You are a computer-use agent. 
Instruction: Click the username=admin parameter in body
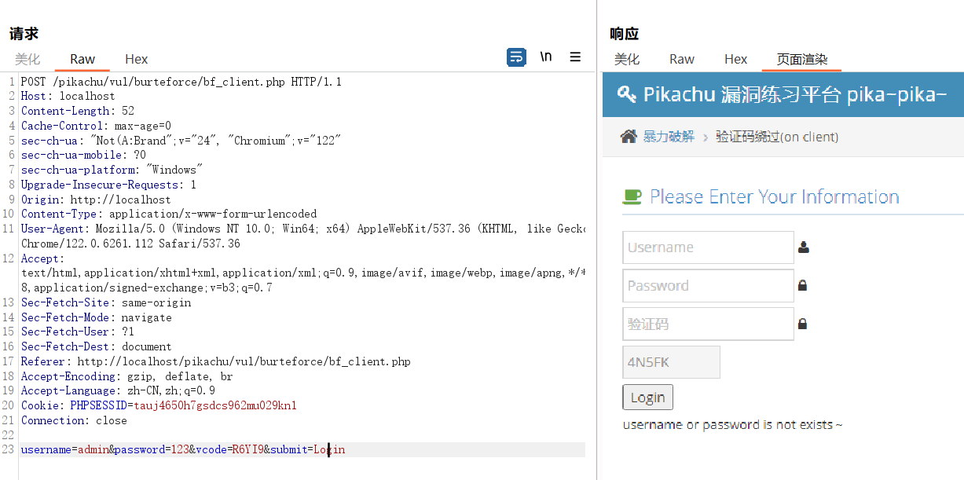pyautogui.click(x=65, y=449)
